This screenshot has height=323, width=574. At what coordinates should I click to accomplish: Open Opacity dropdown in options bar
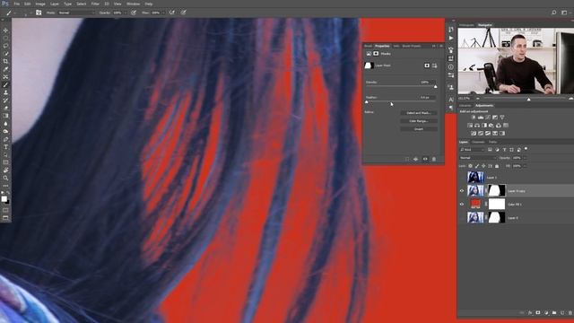[x=126, y=13]
